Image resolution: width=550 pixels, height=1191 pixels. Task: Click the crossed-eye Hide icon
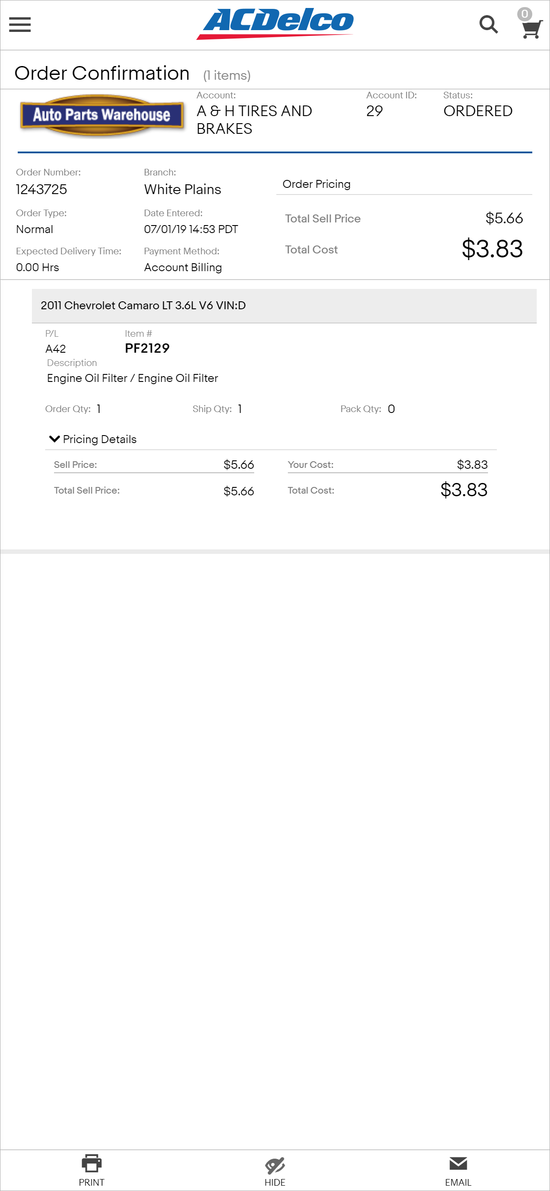pyautogui.click(x=275, y=1165)
